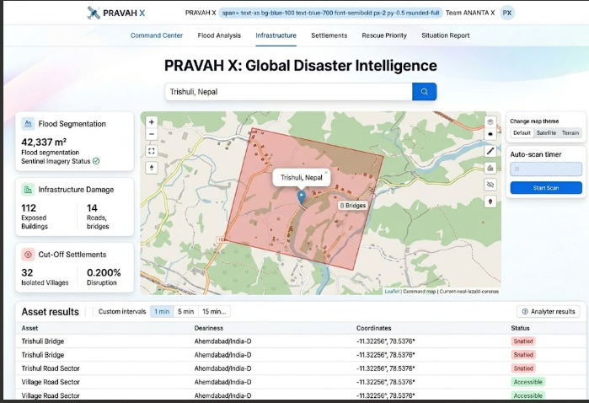Click the Change map theme label
This screenshot has width=589, height=403.
tap(534, 121)
